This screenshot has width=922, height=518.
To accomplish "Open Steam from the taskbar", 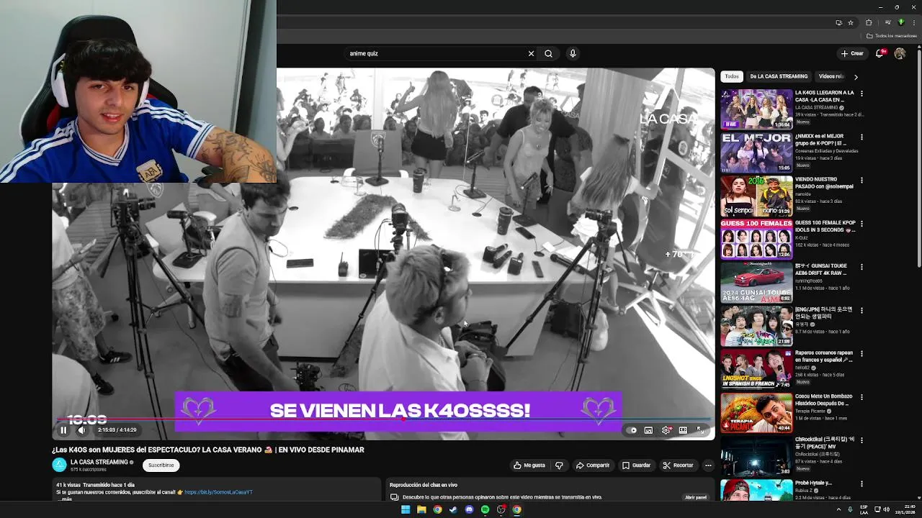I will tap(453, 509).
